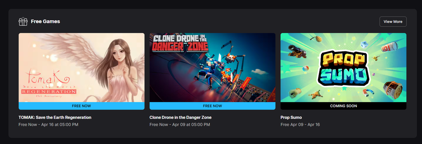Click the COMING SOON banner under Prop Sumo
The width and height of the screenshot is (422, 144).
pyautogui.click(x=343, y=106)
